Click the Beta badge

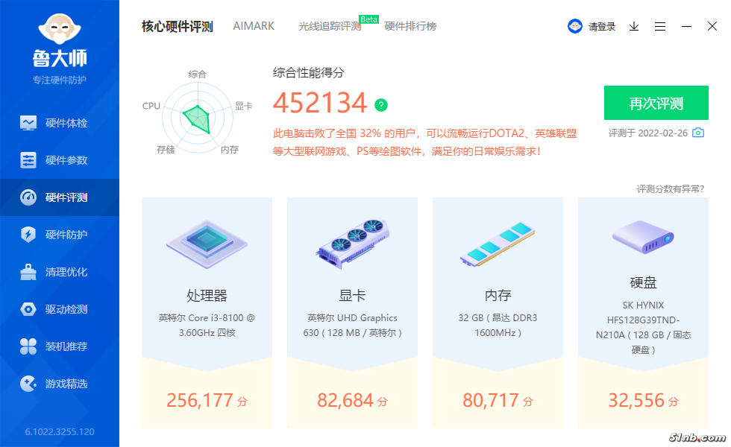click(x=368, y=19)
